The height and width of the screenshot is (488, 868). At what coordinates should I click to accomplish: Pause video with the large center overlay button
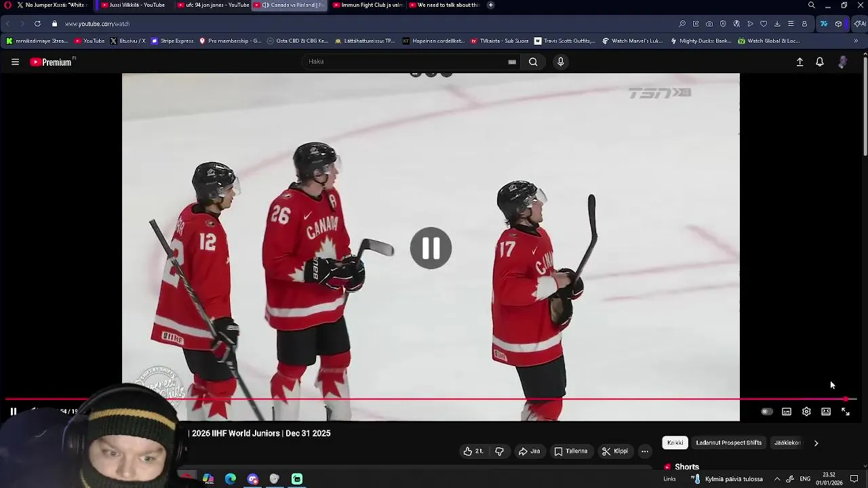(431, 248)
